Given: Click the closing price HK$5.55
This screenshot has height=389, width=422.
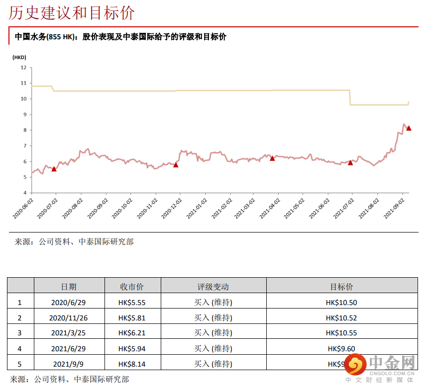Looking at the screenshot, I should click(132, 303).
